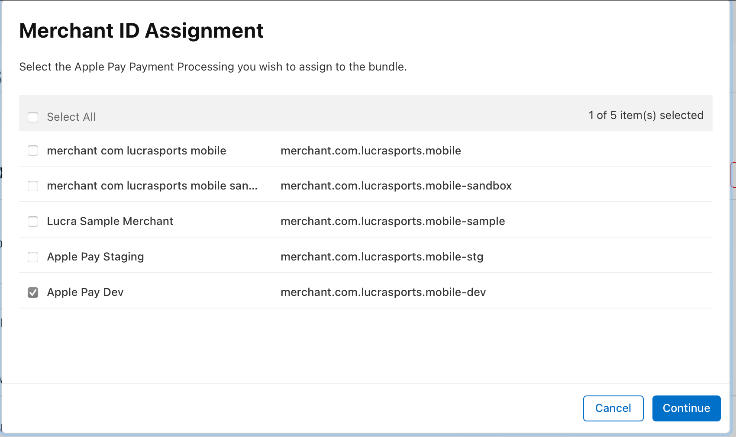The image size is (736, 437).
Task: Click the Lucra Sample Merchant name
Action: tap(110, 222)
